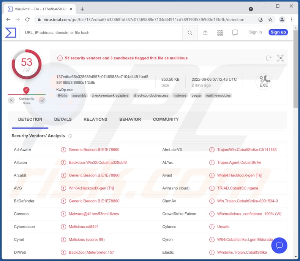This screenshot has height=261, width=300.
Task: Click the reanalyze file refresh icon
Action: (268, 58)
